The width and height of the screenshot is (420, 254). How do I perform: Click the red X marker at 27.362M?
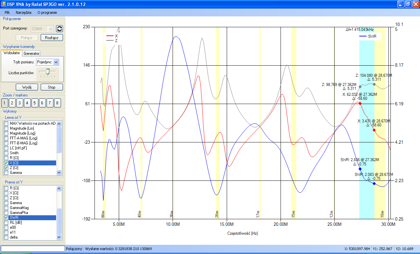(360, 103)
